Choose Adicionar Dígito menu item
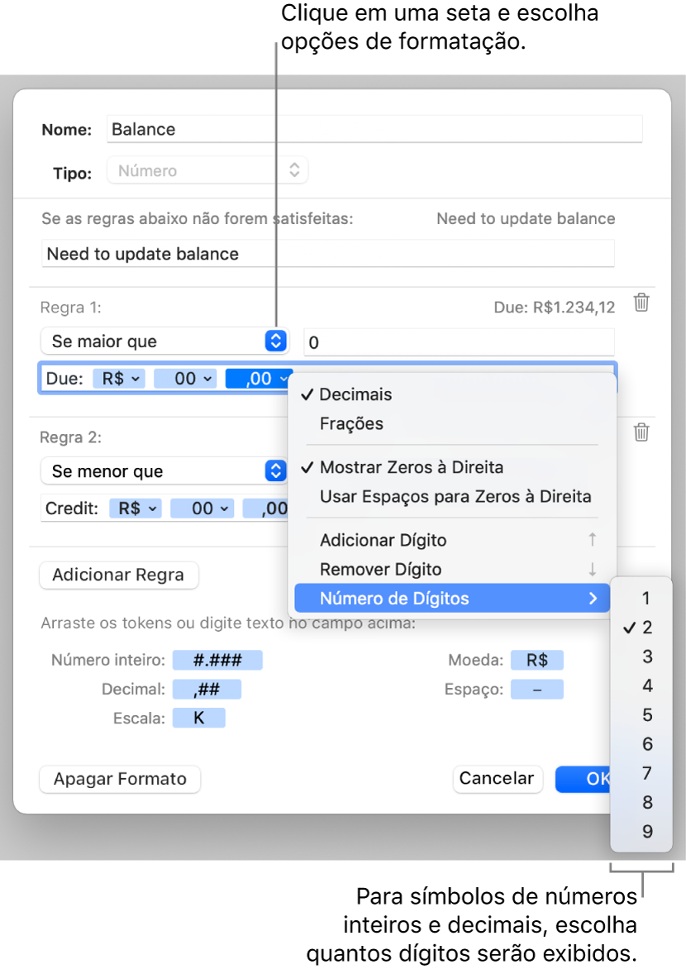The image size is (686, 974). click(x=453, y=540)
